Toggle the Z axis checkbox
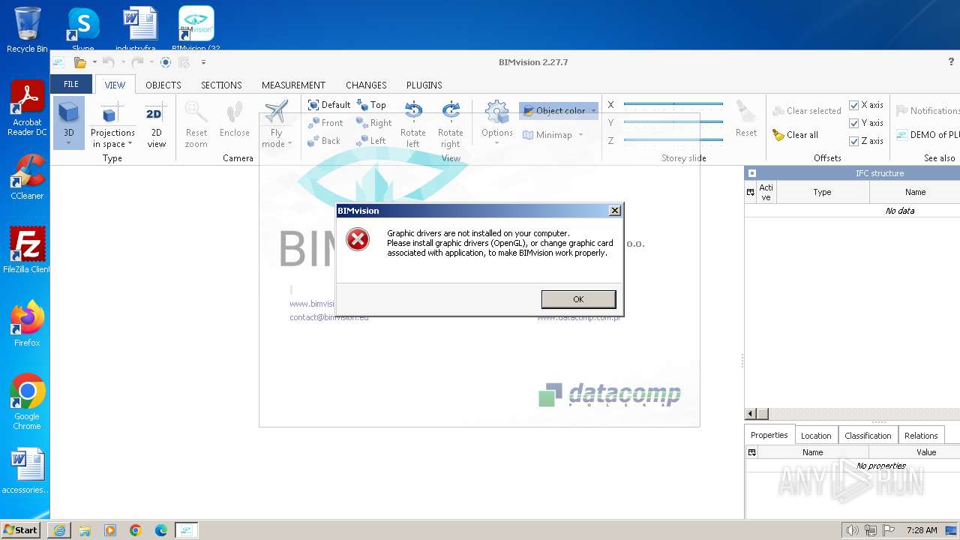 tap(853, 141)
